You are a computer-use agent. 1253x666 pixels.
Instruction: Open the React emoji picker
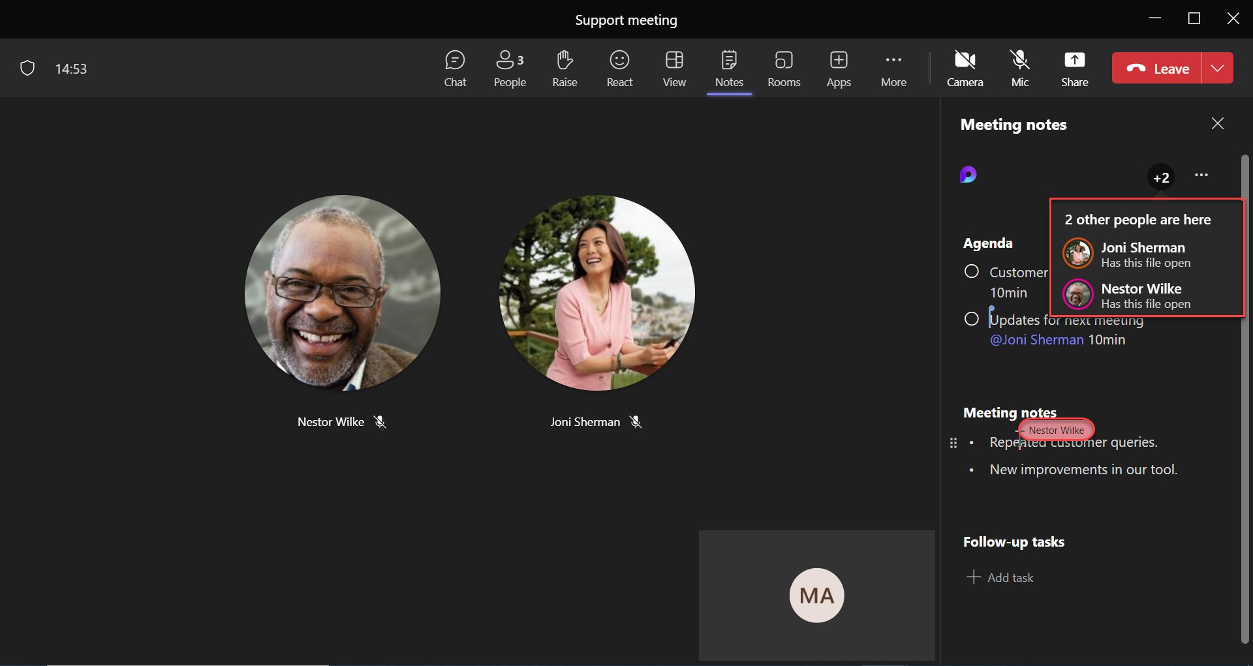tap(619, 68)
